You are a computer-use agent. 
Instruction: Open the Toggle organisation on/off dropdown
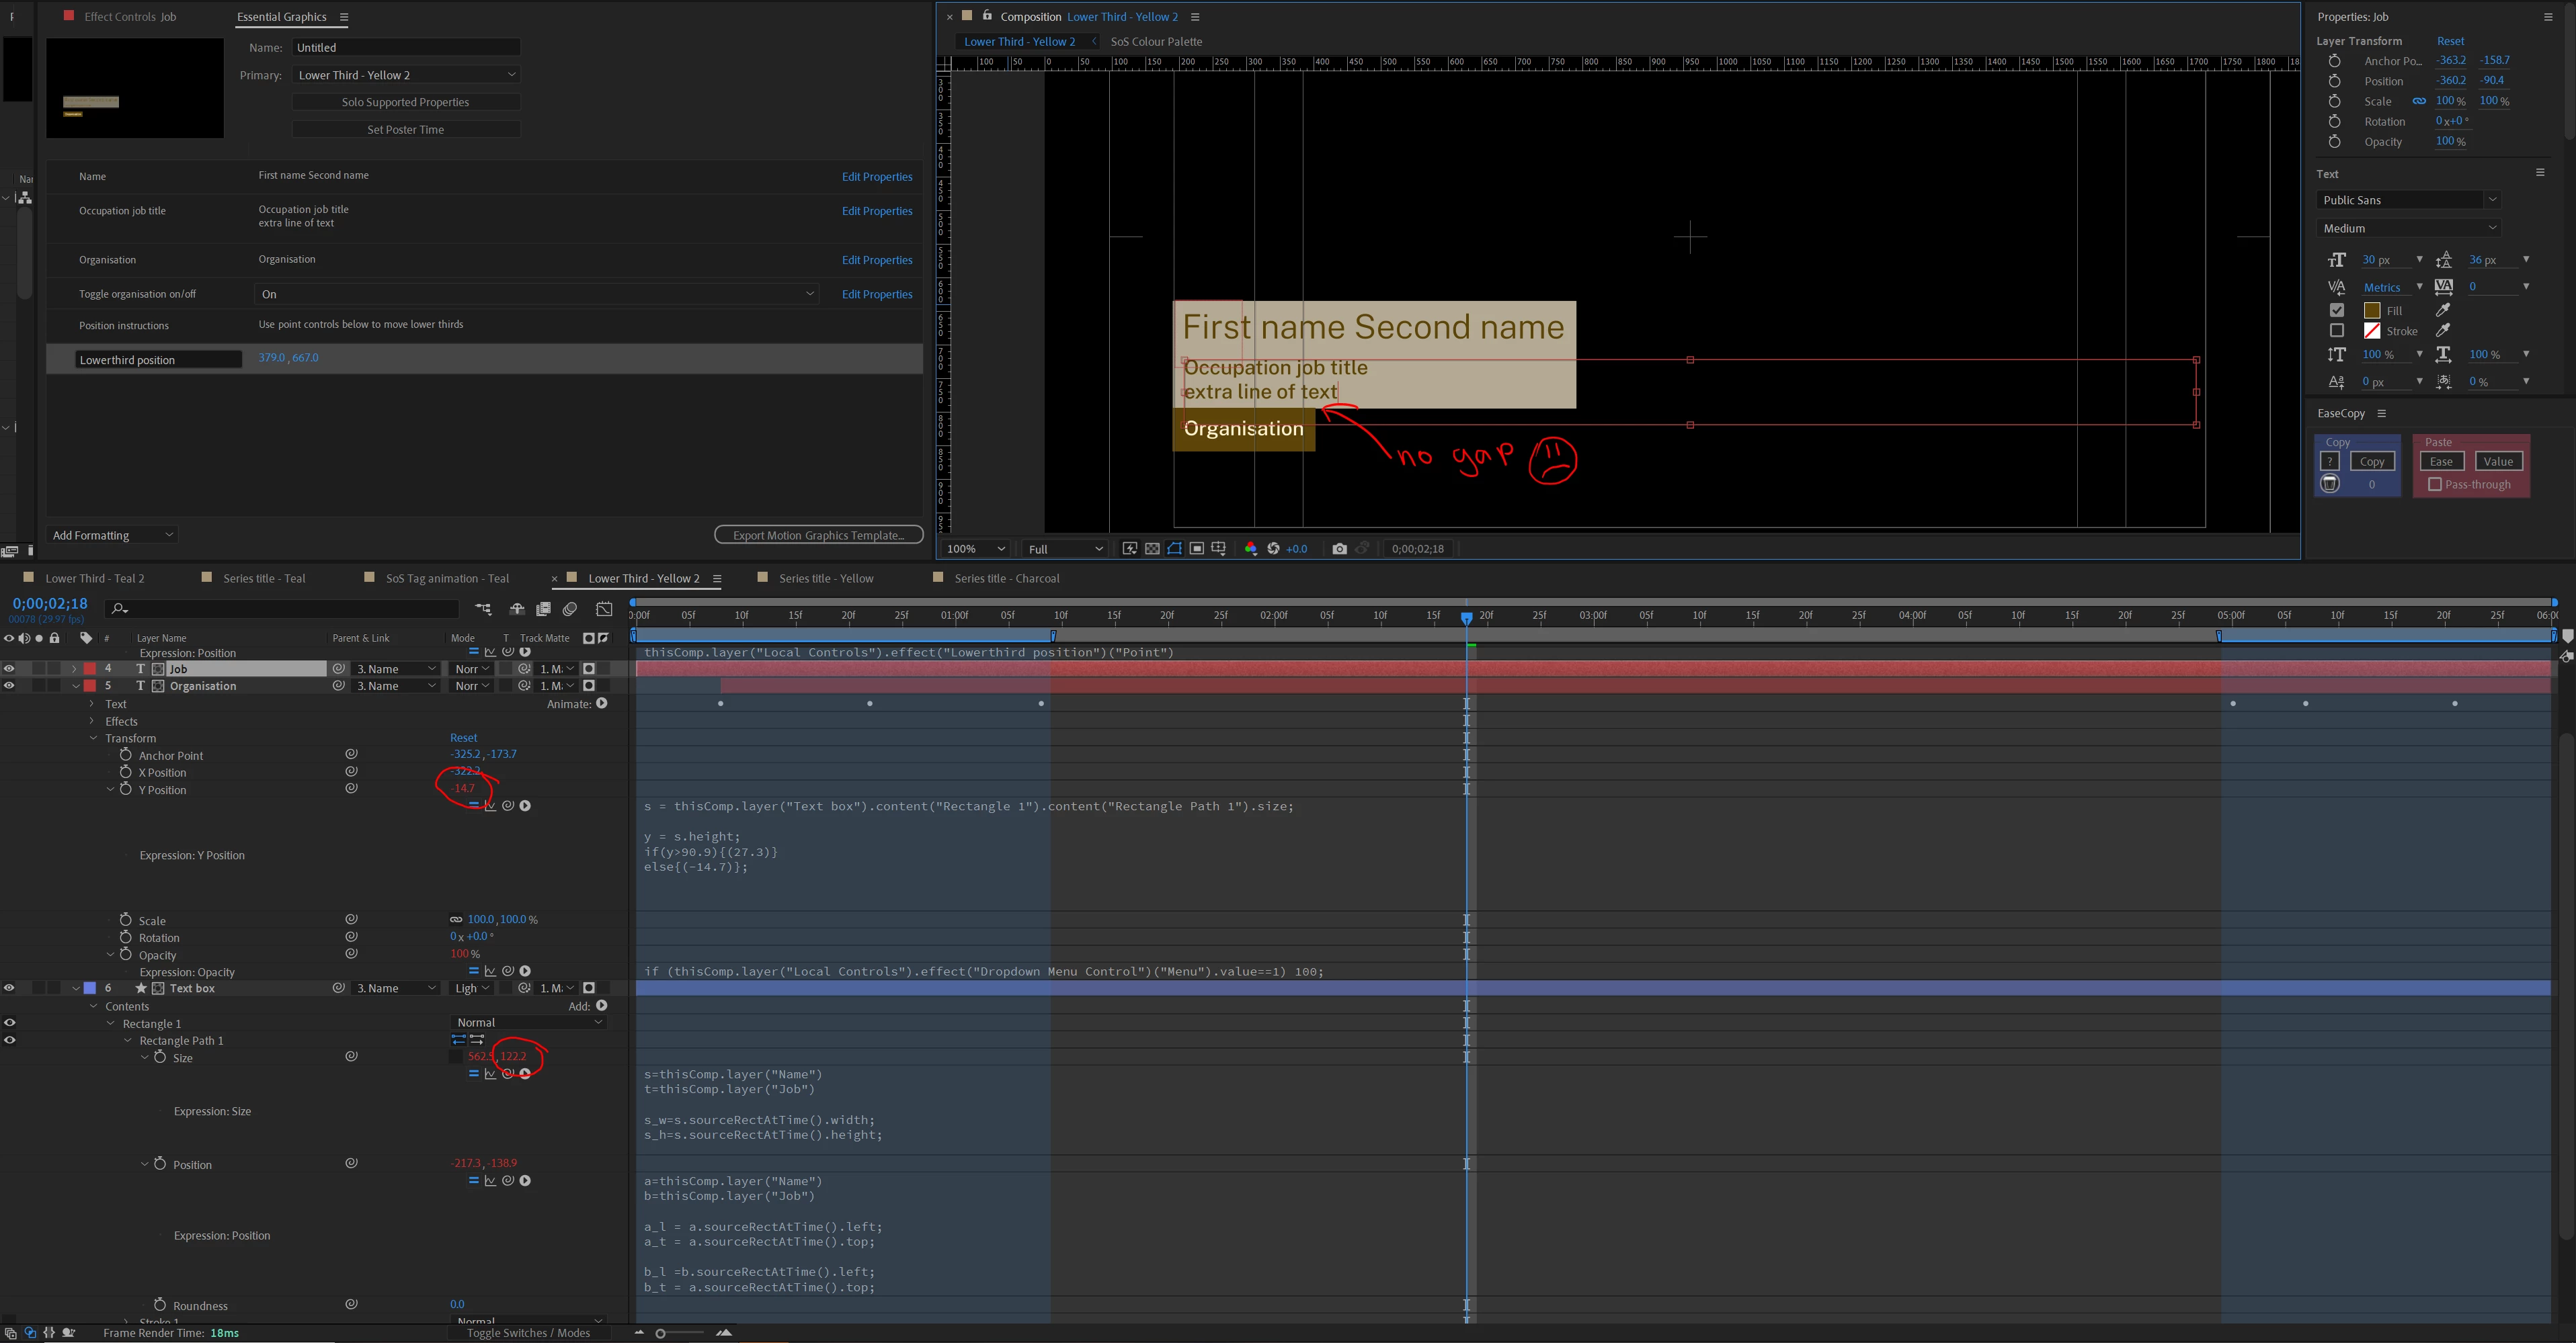[x=536, y=294]
